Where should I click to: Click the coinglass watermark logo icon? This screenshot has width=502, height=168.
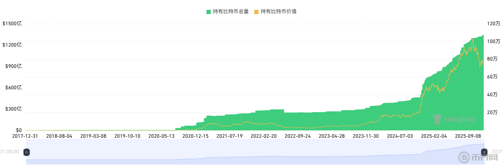[x=438, y=119]
